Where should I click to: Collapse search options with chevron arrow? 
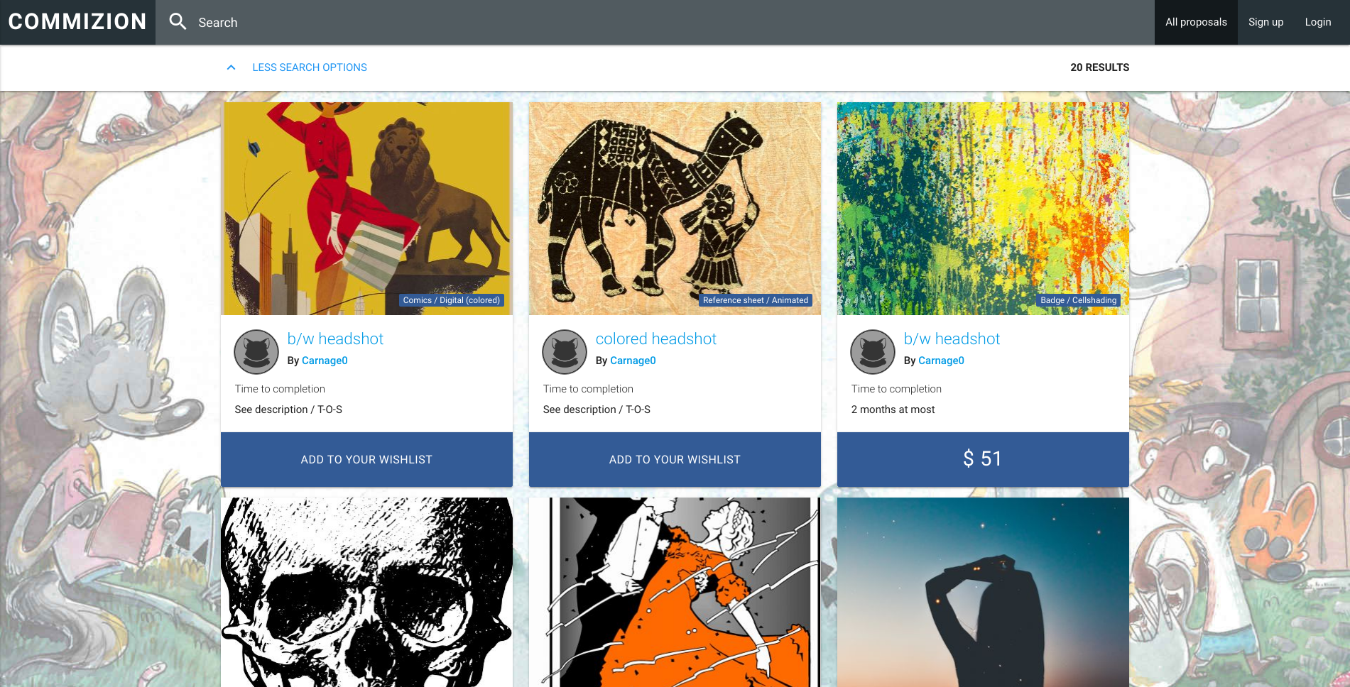coord(231,67)
